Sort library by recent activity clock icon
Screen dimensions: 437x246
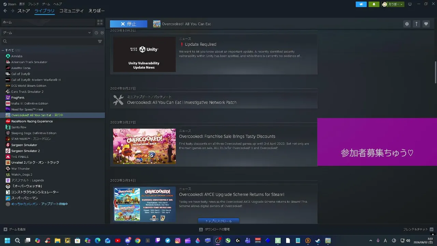tap(96, 33)
